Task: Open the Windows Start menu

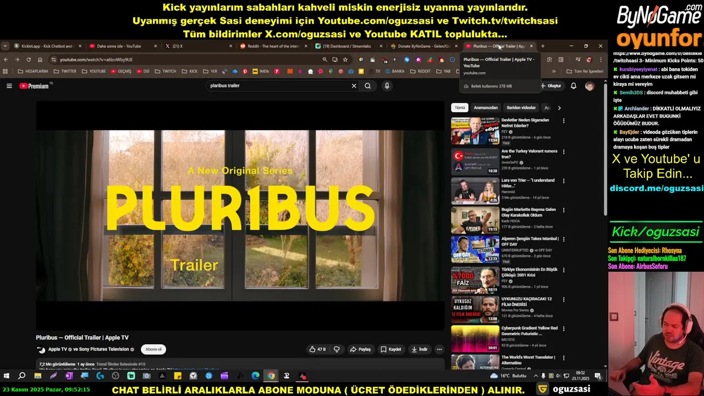Action: [7, 376]
